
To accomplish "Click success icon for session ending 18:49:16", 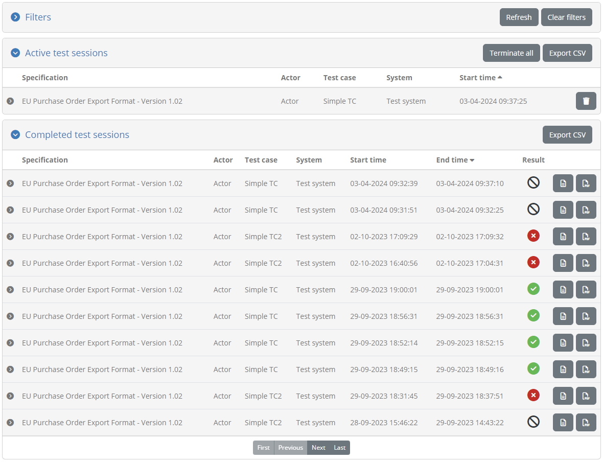I will click(x=533, y=368).
